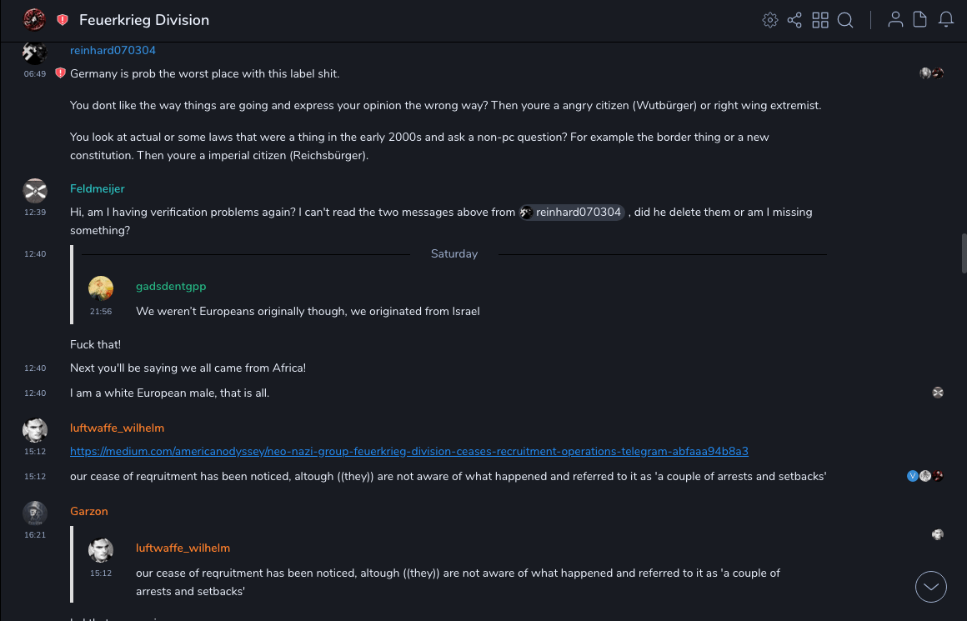The image size is (967, 621).
Task: Click the red shield icon beside room name
Action: pos(63,20)
